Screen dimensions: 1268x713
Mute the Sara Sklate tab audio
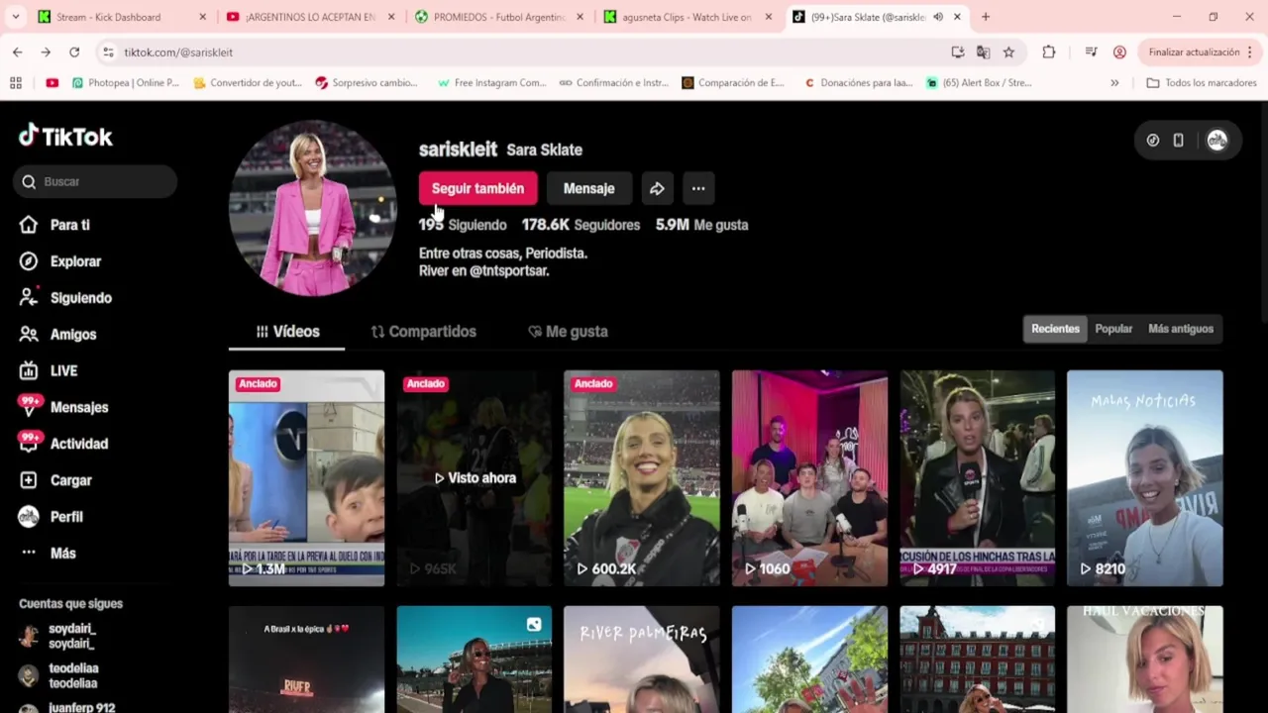[x=938, y=17]
